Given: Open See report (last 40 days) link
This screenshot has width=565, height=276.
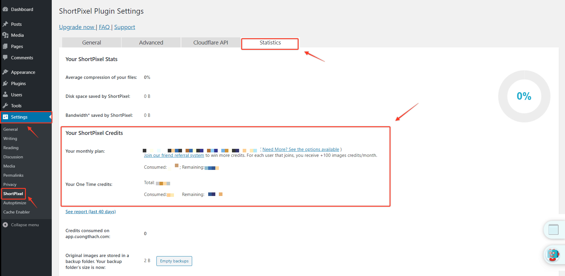Looking at the screenshot, I should click(x=91, y=212).
